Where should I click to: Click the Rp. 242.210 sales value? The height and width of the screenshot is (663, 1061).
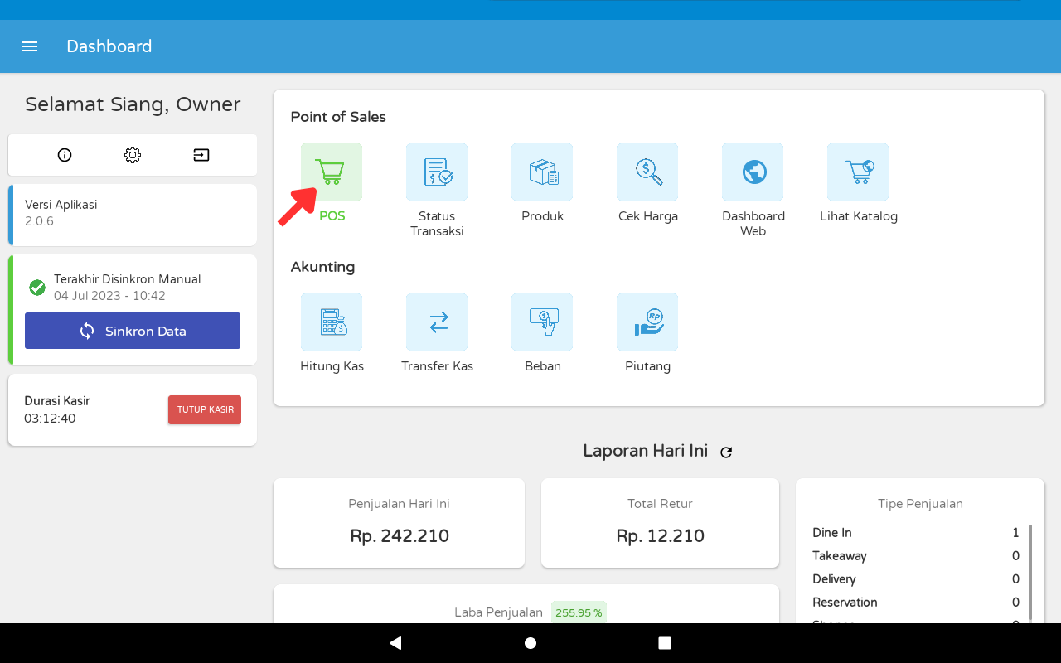(400, 536)
